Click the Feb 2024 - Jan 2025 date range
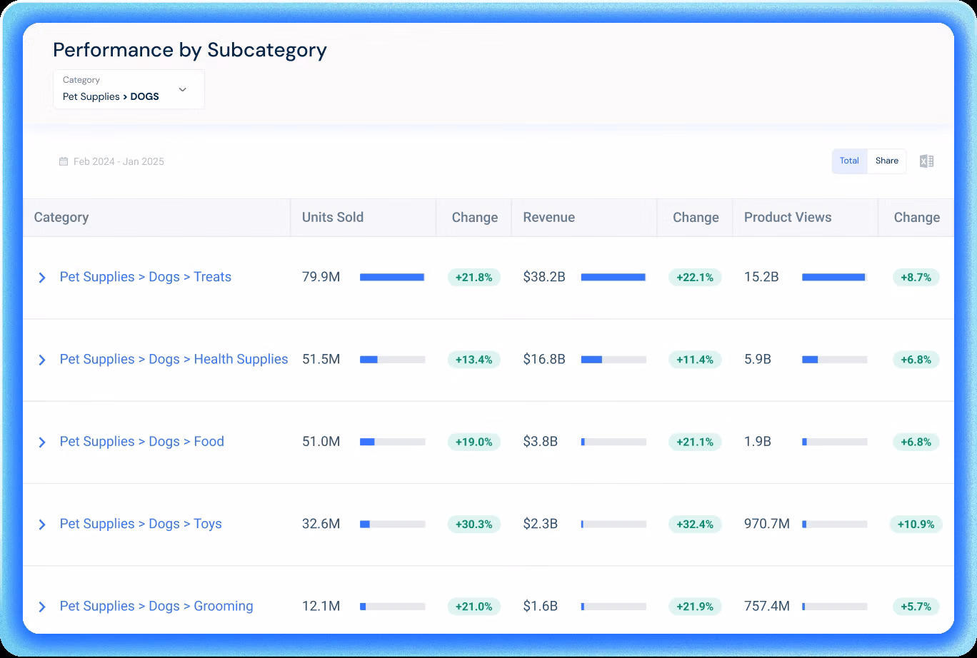The height and width of the screenshot is (658, 977). pos(119,162)
